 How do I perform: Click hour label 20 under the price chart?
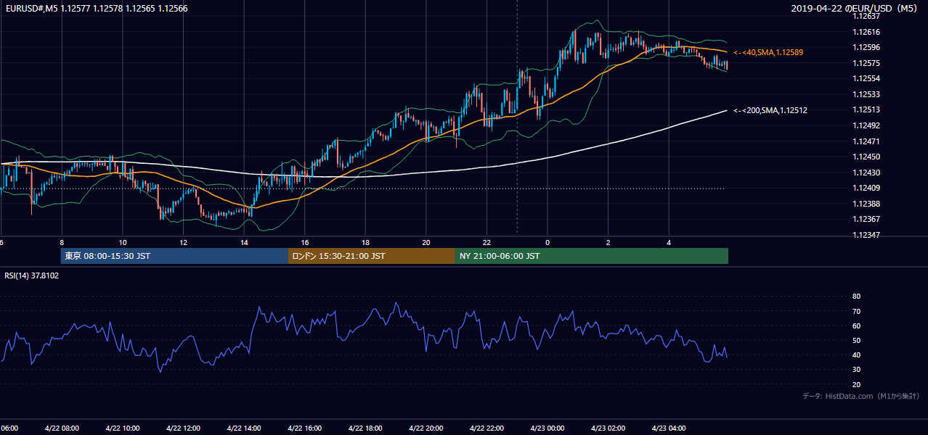pyautogui.click(x=426, y=242)
